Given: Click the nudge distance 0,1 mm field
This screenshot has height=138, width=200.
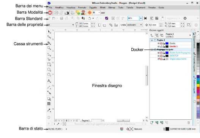Looking at the screenshot, I should click(154, 25).
